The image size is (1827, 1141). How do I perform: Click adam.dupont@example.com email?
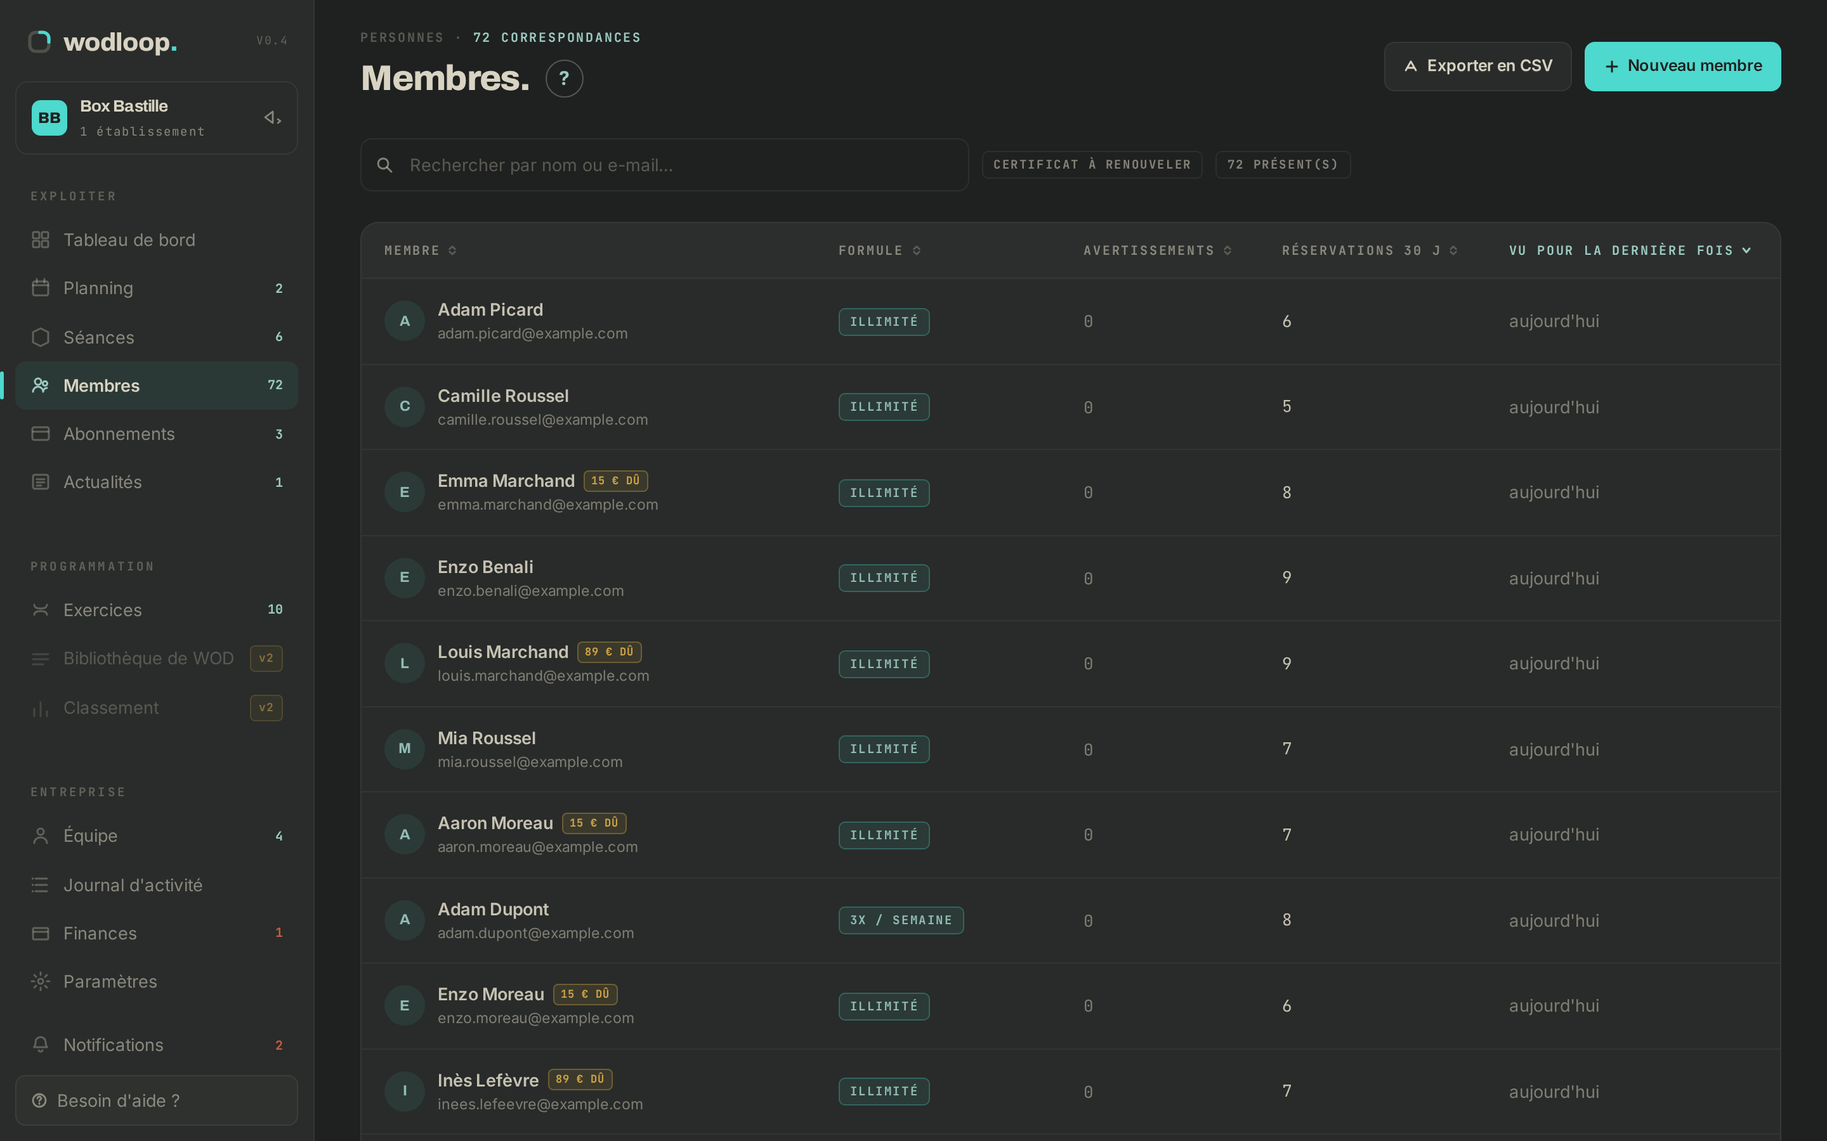pos(536,934)
